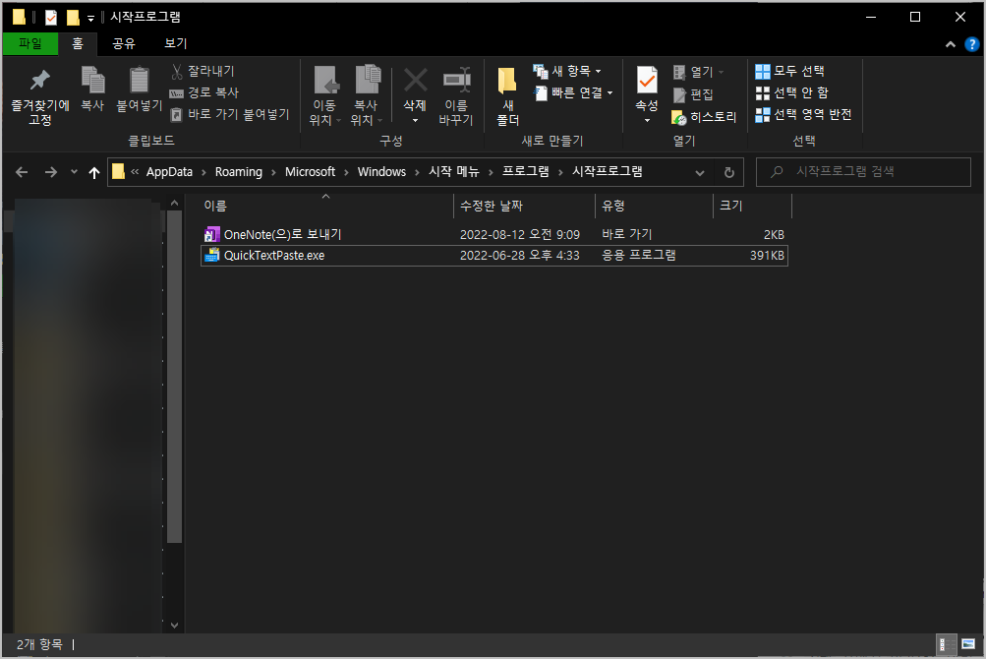Open the 새 폴더 (new folder) icon
The height and width of the screenshot is (659, 986).
click(505, 94)
